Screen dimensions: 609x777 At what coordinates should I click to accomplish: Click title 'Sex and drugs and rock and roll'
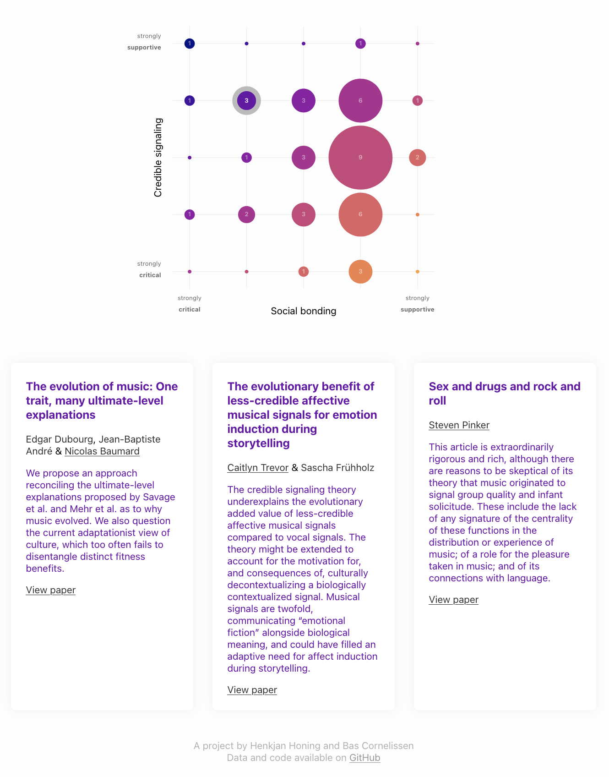(505, 393)
